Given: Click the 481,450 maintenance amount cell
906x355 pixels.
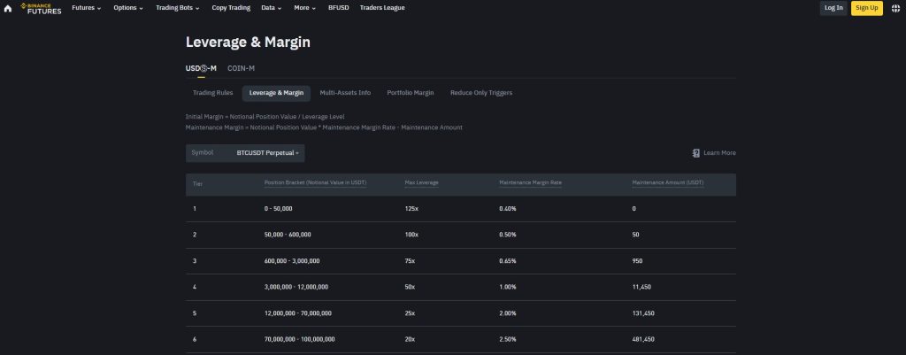Looking at the screenshot, I should [x=643, y=339].
